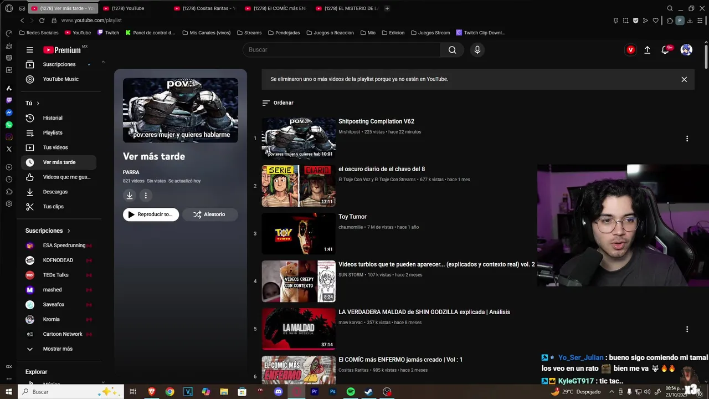This screenshot has width=709, height=399.
Task: Open el oscuro diario del chavo thumbnail
Action: click(x=299, y=186)
